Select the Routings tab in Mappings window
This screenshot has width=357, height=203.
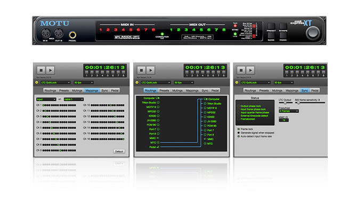click(x=50, y=90)
